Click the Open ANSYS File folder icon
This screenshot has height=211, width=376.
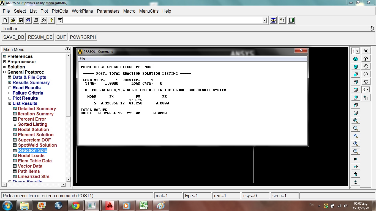(13, 20)
